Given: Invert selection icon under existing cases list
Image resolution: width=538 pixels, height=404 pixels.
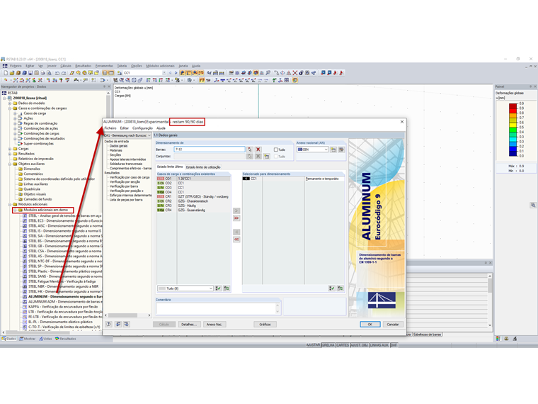Looking at the screenshot, I should click(x=226, y=288).
